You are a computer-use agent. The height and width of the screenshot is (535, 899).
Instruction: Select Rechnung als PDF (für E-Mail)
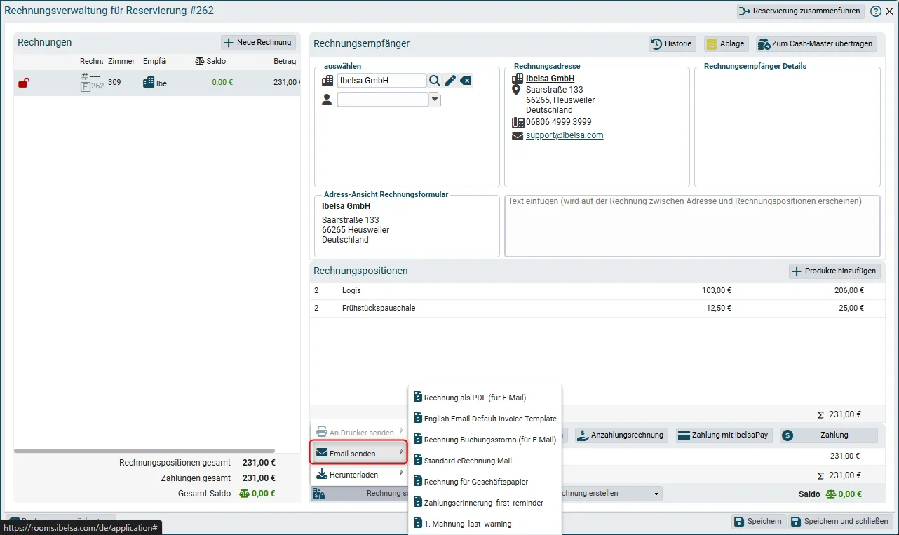[485, 398]
